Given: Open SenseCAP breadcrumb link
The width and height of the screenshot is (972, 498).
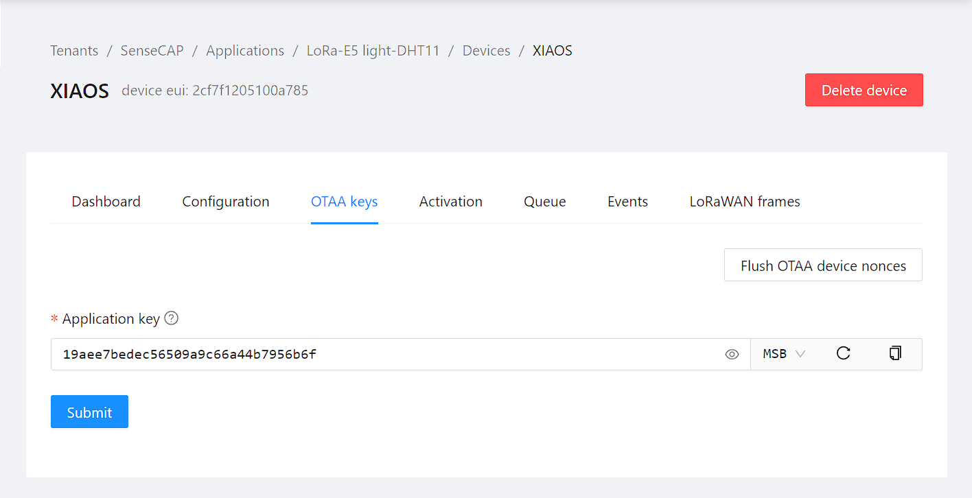Looking at the screenshot, I should pos(152,51).
